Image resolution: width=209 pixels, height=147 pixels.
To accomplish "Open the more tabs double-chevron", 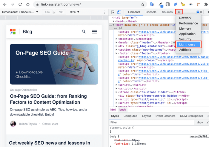I will pyautogui.click(x=179, y=12).
